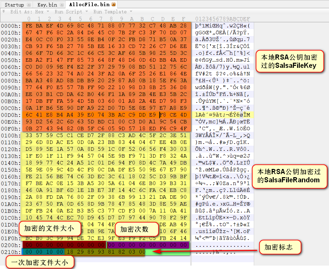Click the 0100h: row address
Viewport: 329px width, 269px height.
point(11,136)
